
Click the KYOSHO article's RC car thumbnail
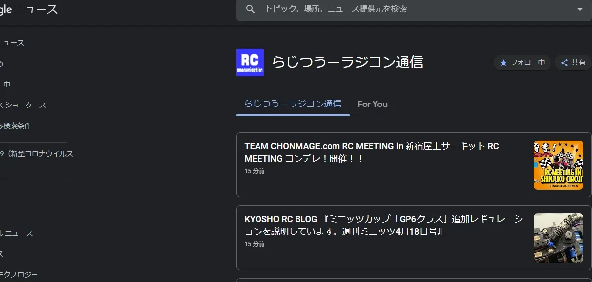(558, 238)
